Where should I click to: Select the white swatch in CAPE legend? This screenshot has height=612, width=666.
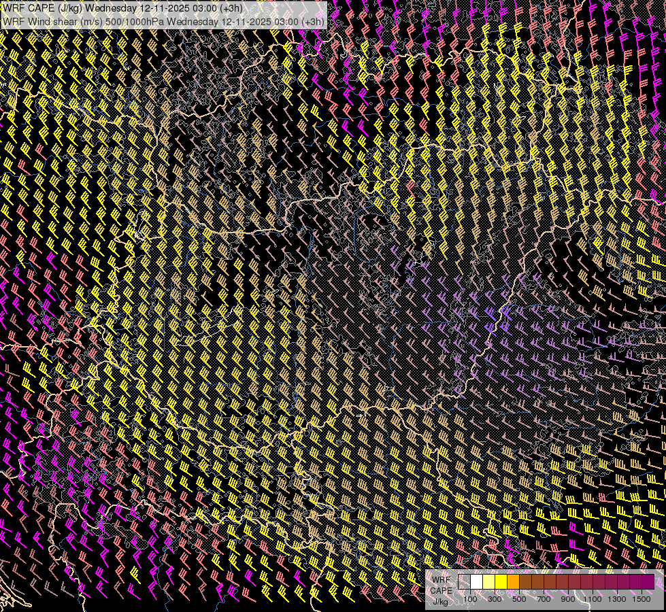(x=477, y=582)
